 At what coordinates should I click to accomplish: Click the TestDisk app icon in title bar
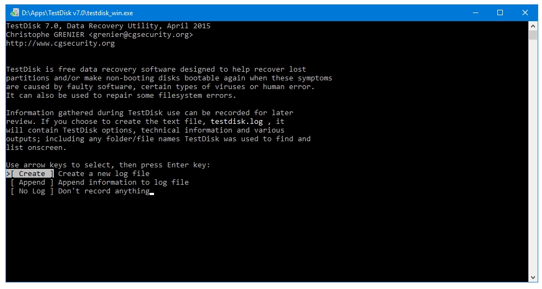click(14, 12)
